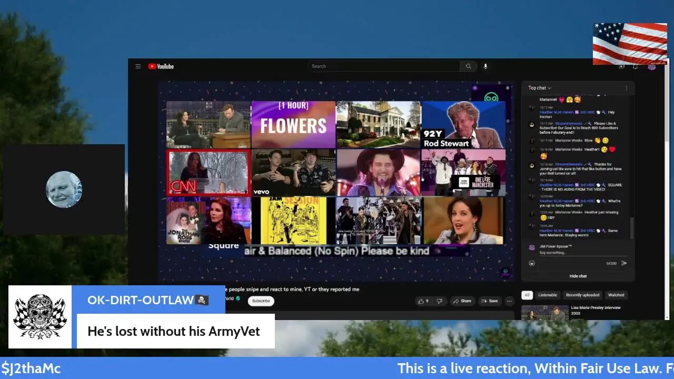Screen dimensions: 674x379
Task: Share the video
Action: click(462, 301)
